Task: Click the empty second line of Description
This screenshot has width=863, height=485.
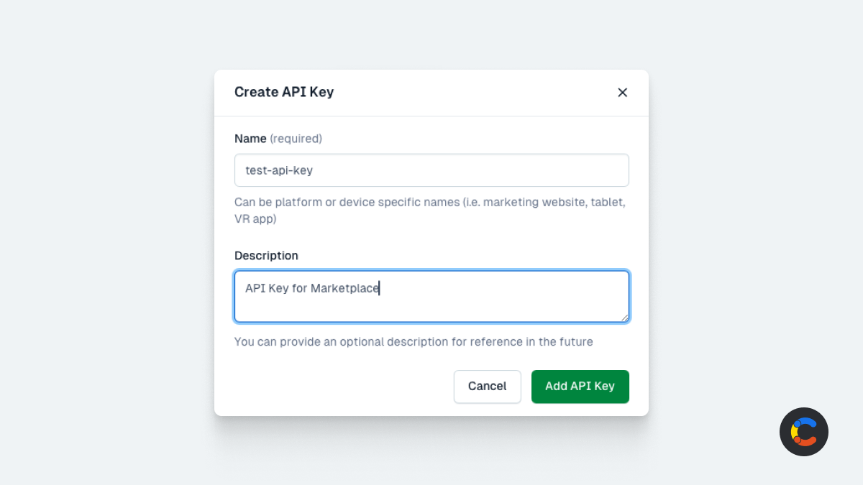Action: coord(431,308)
